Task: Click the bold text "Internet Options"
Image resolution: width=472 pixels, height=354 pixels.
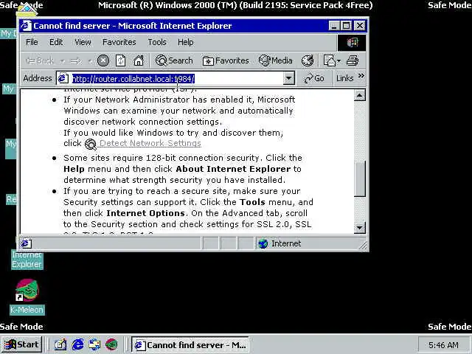Action: point(145,213)
